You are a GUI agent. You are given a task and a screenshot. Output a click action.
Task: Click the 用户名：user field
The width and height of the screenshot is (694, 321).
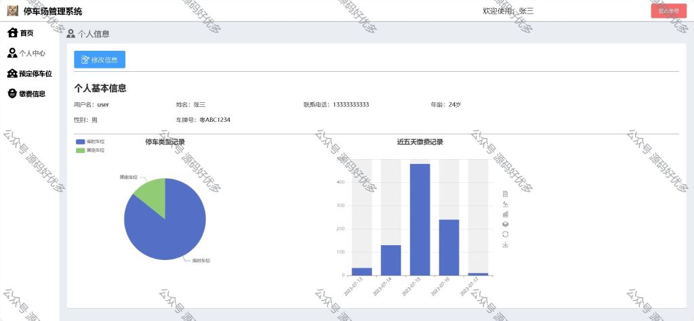pos(91,105)
